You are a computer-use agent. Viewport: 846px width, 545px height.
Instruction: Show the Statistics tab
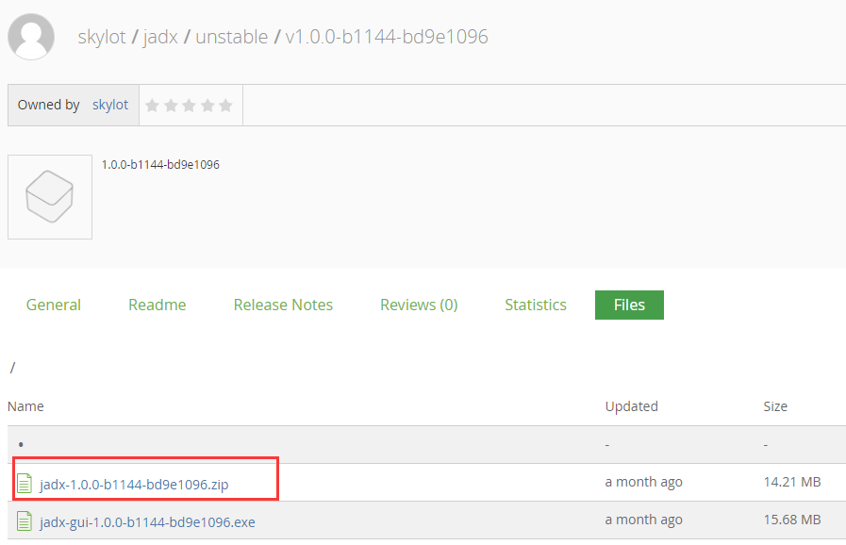point(536,305)
